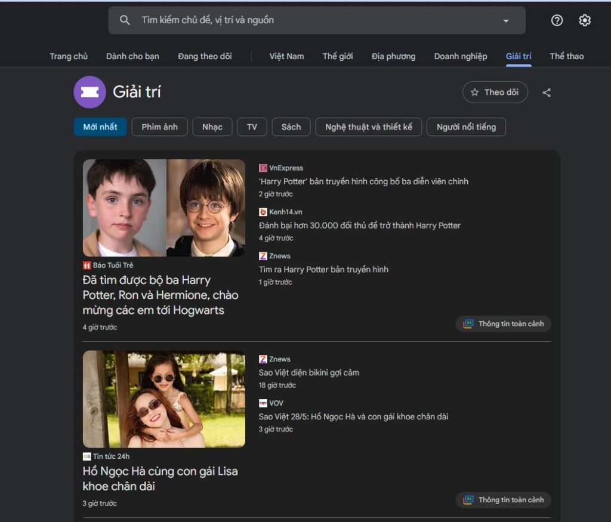Image resolution: width=611 pixels, height=522 pixels.
Task: Click the search magnifier icon
Action: point(125,20)
